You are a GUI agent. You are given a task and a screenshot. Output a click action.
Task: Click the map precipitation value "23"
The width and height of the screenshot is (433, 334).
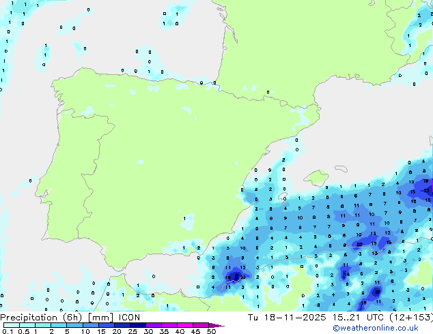tap(359, 245)
